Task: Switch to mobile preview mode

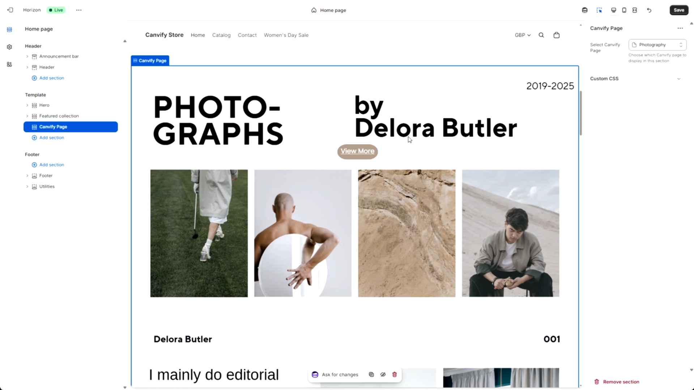Action: click(x=624, y=10)
